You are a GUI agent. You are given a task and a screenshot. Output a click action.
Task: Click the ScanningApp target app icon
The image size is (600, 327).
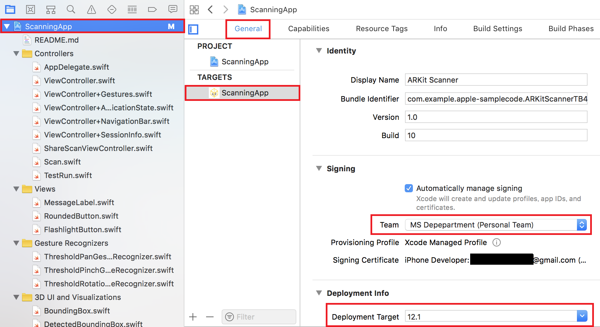pos(214,93)
